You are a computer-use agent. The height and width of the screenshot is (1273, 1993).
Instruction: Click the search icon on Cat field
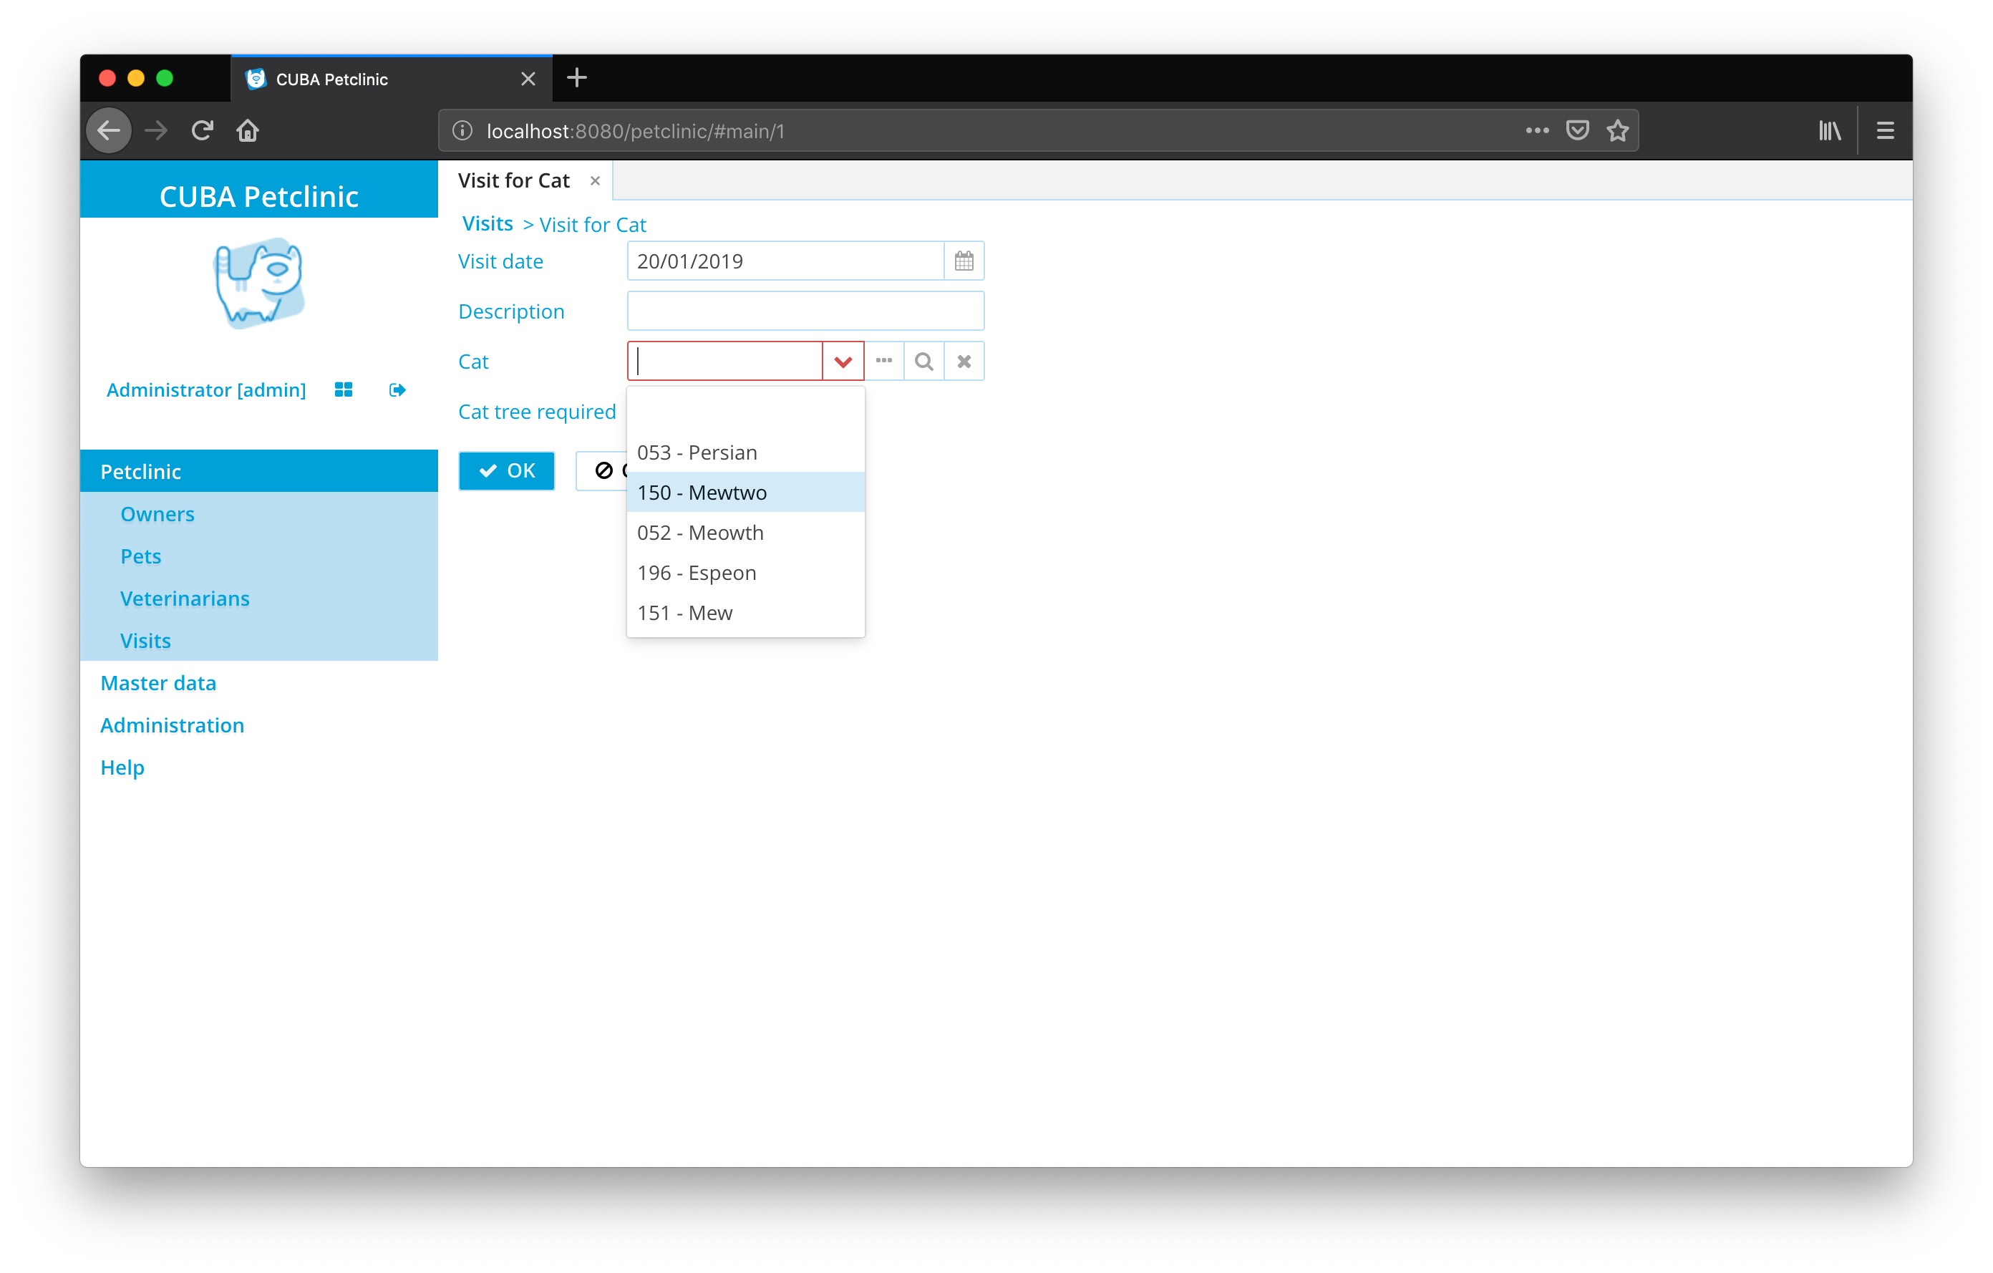pos(924,360)
